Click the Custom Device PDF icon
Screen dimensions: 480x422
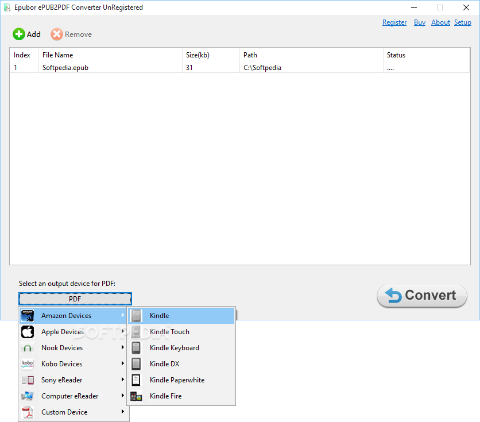click(x=28, y=412)
